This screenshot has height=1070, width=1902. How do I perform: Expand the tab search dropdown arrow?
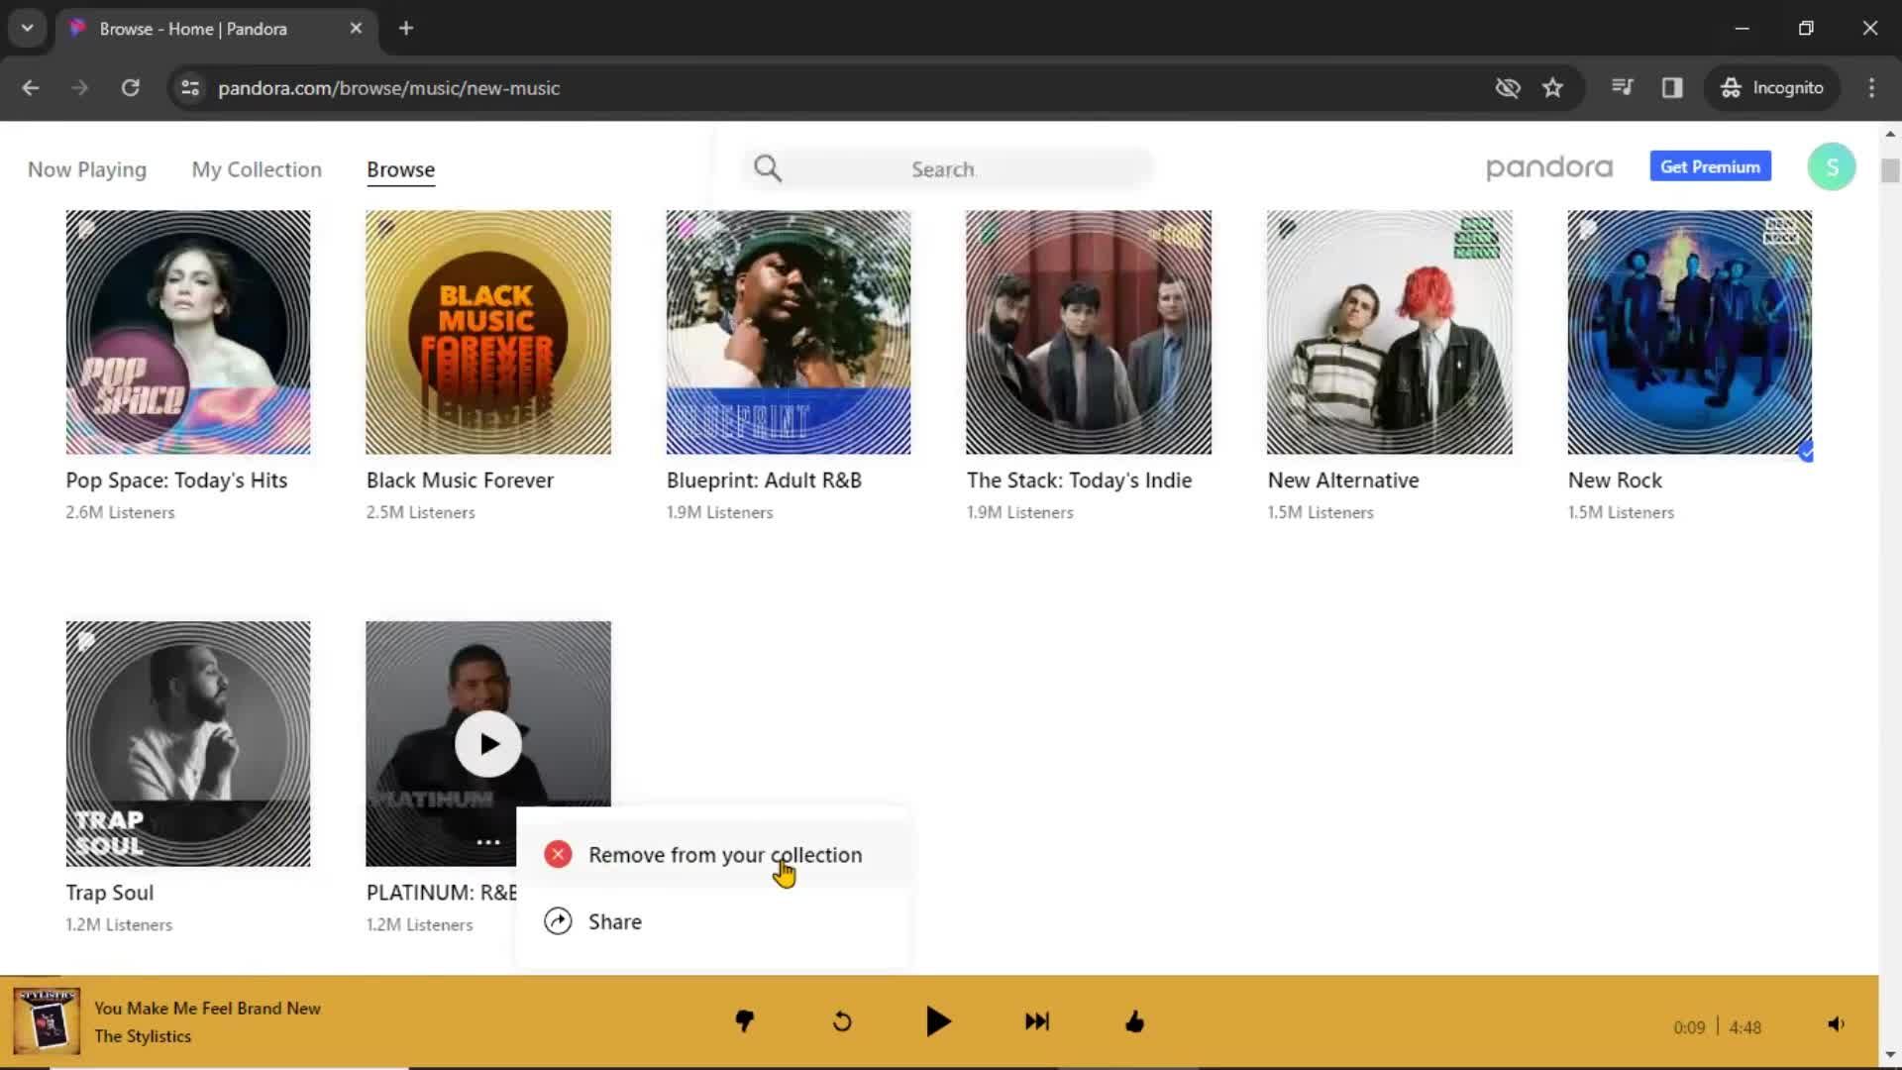[28, 29]
